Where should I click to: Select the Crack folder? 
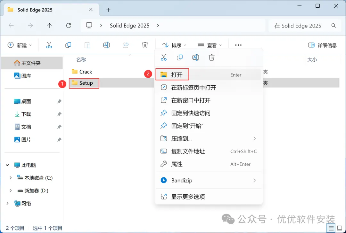click(82, 72)
